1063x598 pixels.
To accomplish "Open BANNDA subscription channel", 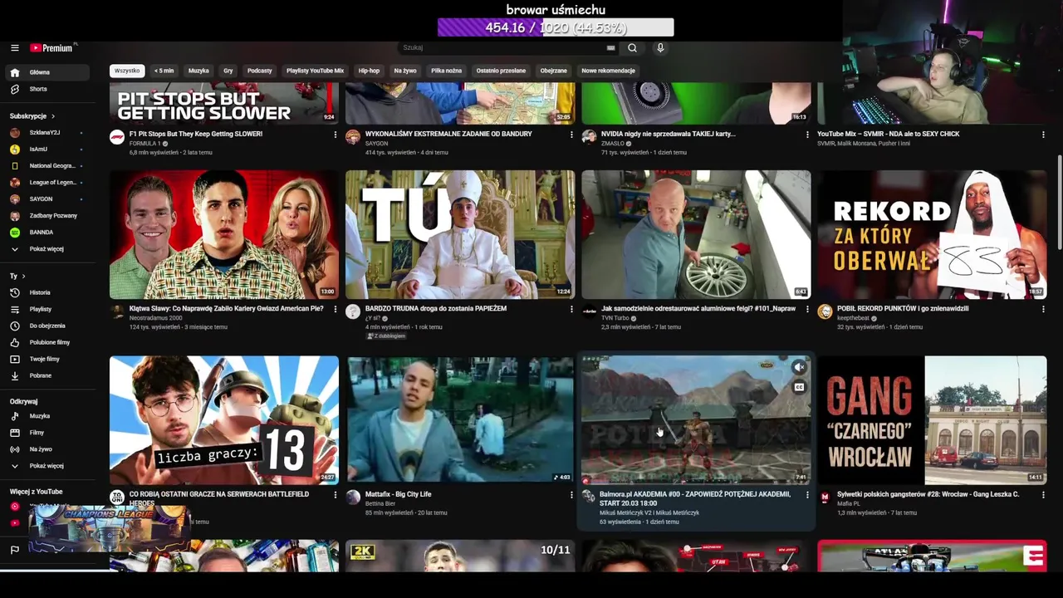I will pyautogui.click(x=46, y=233).
